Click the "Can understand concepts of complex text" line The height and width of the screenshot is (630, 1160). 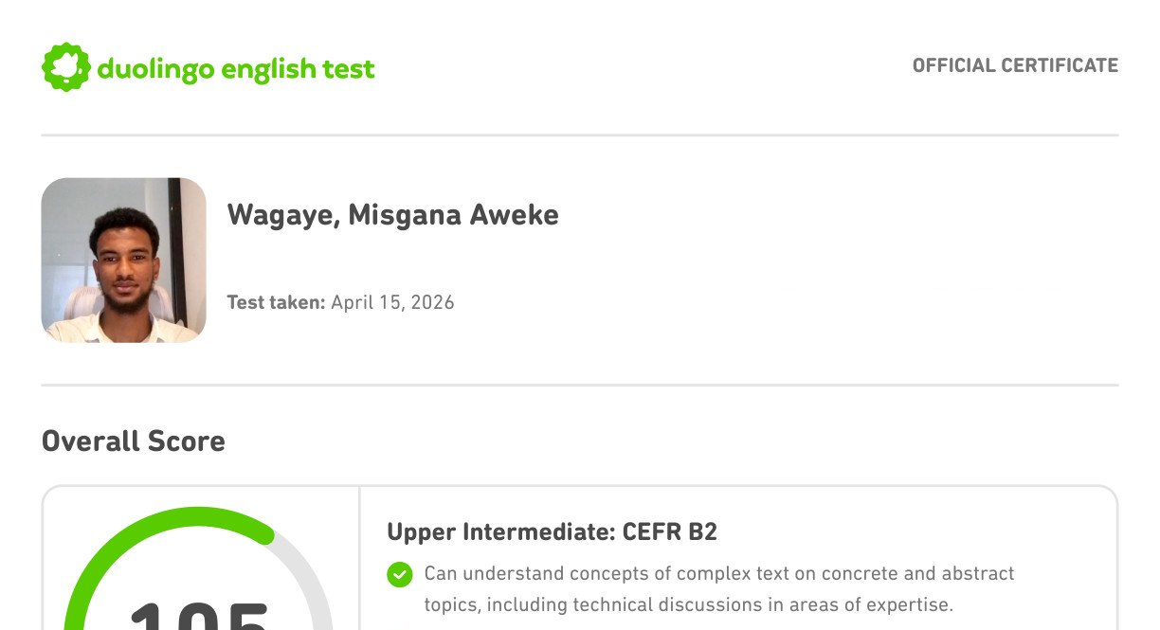[x=719, y=574]
